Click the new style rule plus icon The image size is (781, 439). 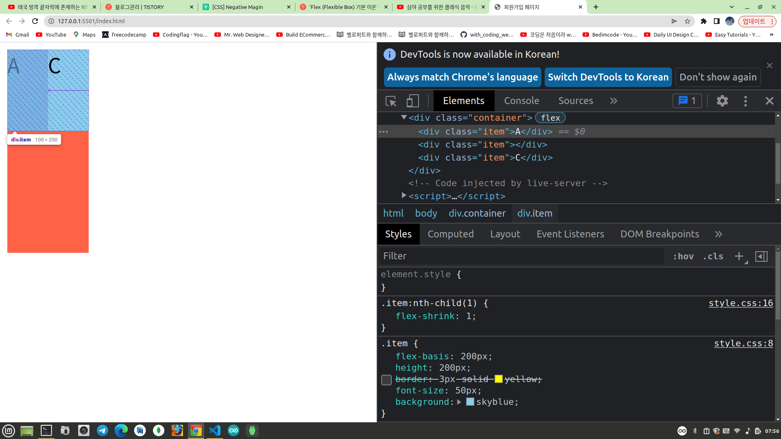coord(739,256)
